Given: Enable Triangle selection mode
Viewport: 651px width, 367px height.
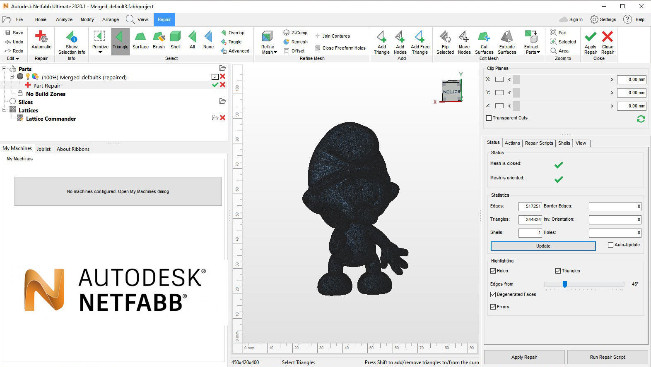Looking at the screenshot, I should click(x=121, y=41).
